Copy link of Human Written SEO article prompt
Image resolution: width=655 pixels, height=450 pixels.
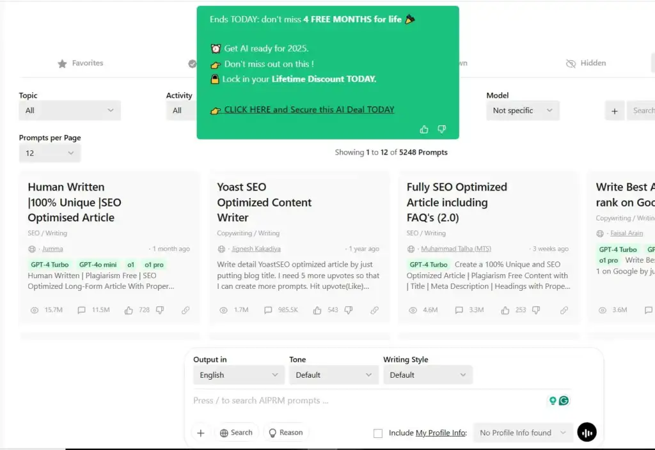click(x=185, y=310)
